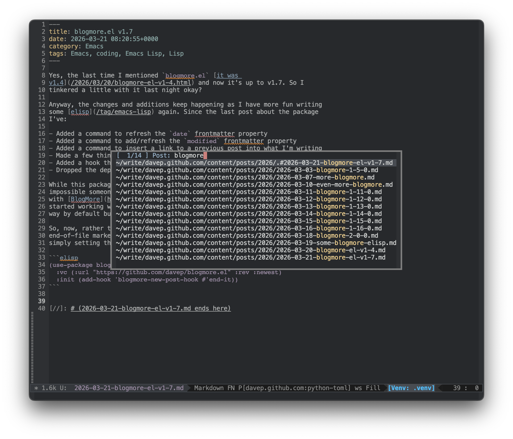The image size is (513, 439).
Task: Click the 1.6k buffer size indicator
Action: tap(49, 388)
